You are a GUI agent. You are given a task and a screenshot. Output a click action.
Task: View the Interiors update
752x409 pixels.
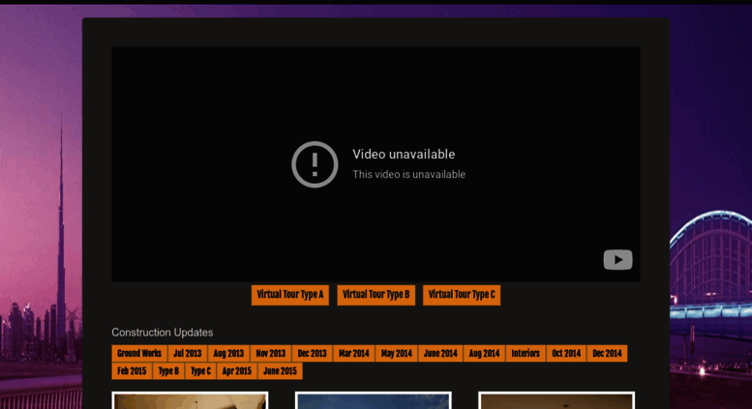point(526,354)
